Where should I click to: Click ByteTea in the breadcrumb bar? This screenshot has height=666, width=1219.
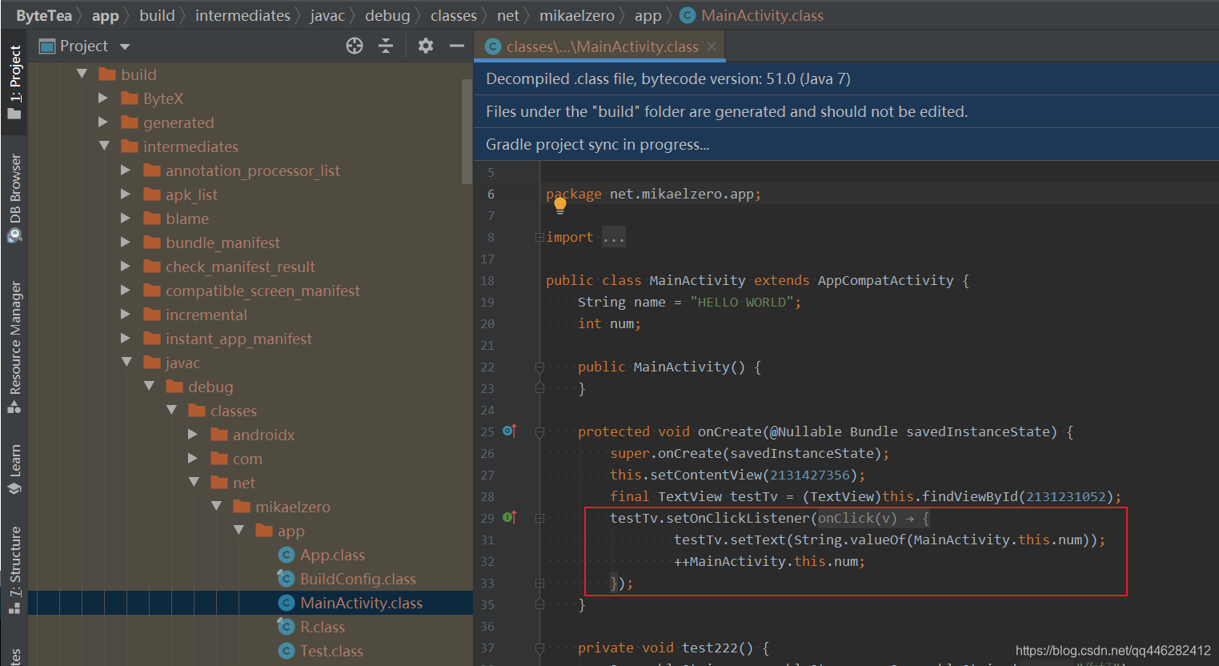coord(43,15)
